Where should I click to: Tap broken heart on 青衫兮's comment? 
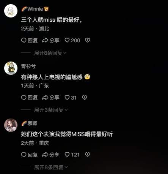pyautogui.click(x=85, y=98)
